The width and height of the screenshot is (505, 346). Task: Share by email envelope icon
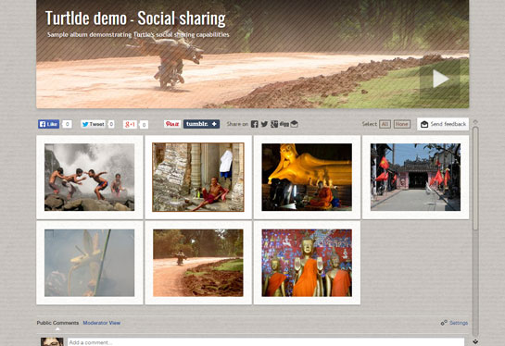coord(294,124)
